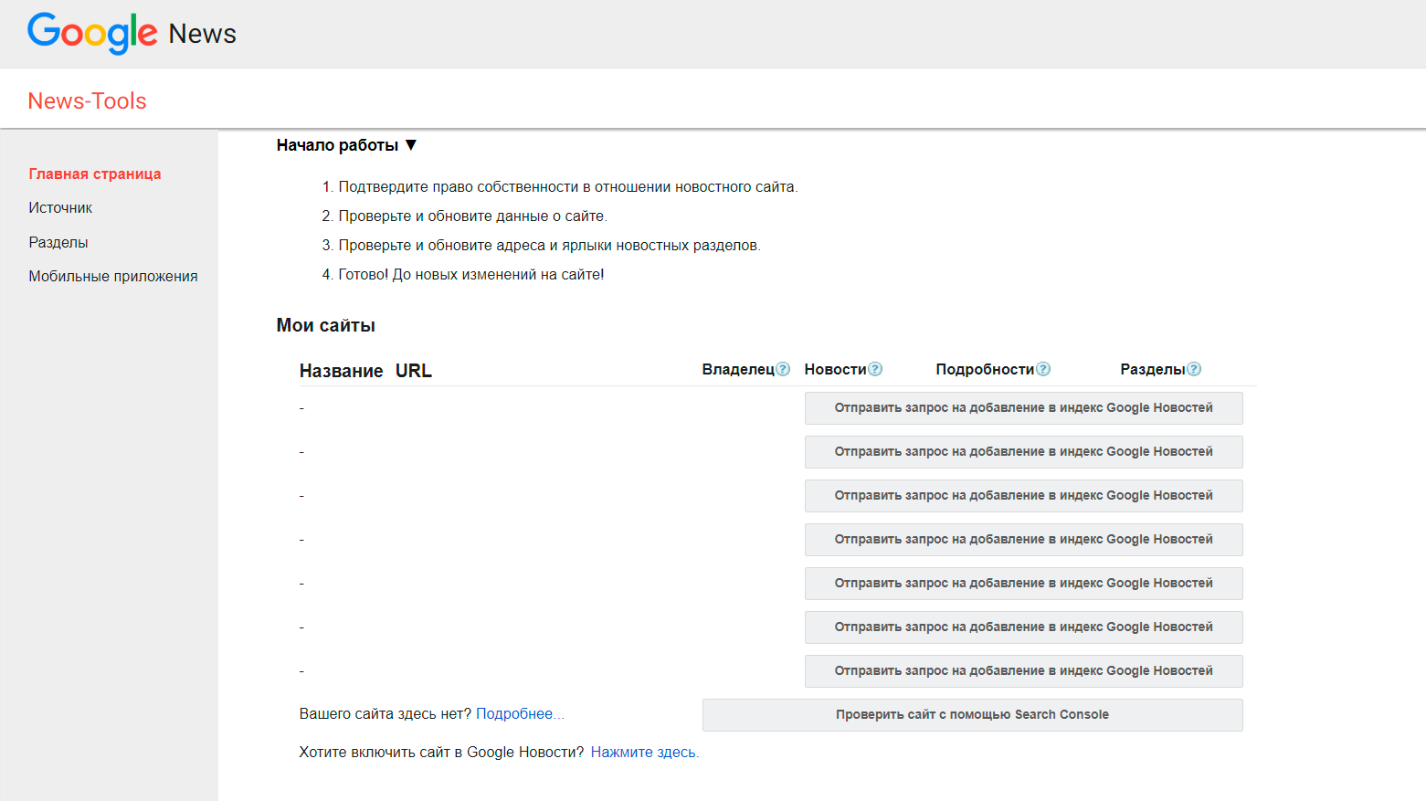1426x801 pixels.
Task: Select step Подтвердите право собственности
Action: pyautogui.click(x=567, y=187)
